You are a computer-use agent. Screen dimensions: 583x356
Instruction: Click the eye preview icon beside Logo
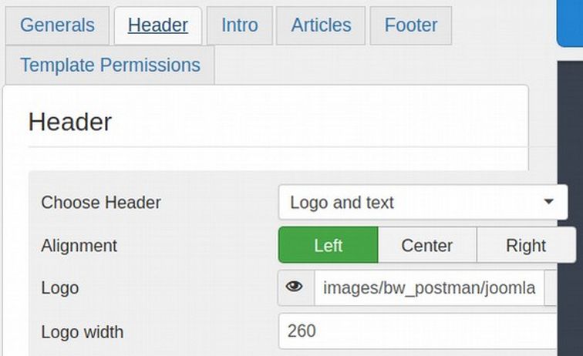[295, 288]
